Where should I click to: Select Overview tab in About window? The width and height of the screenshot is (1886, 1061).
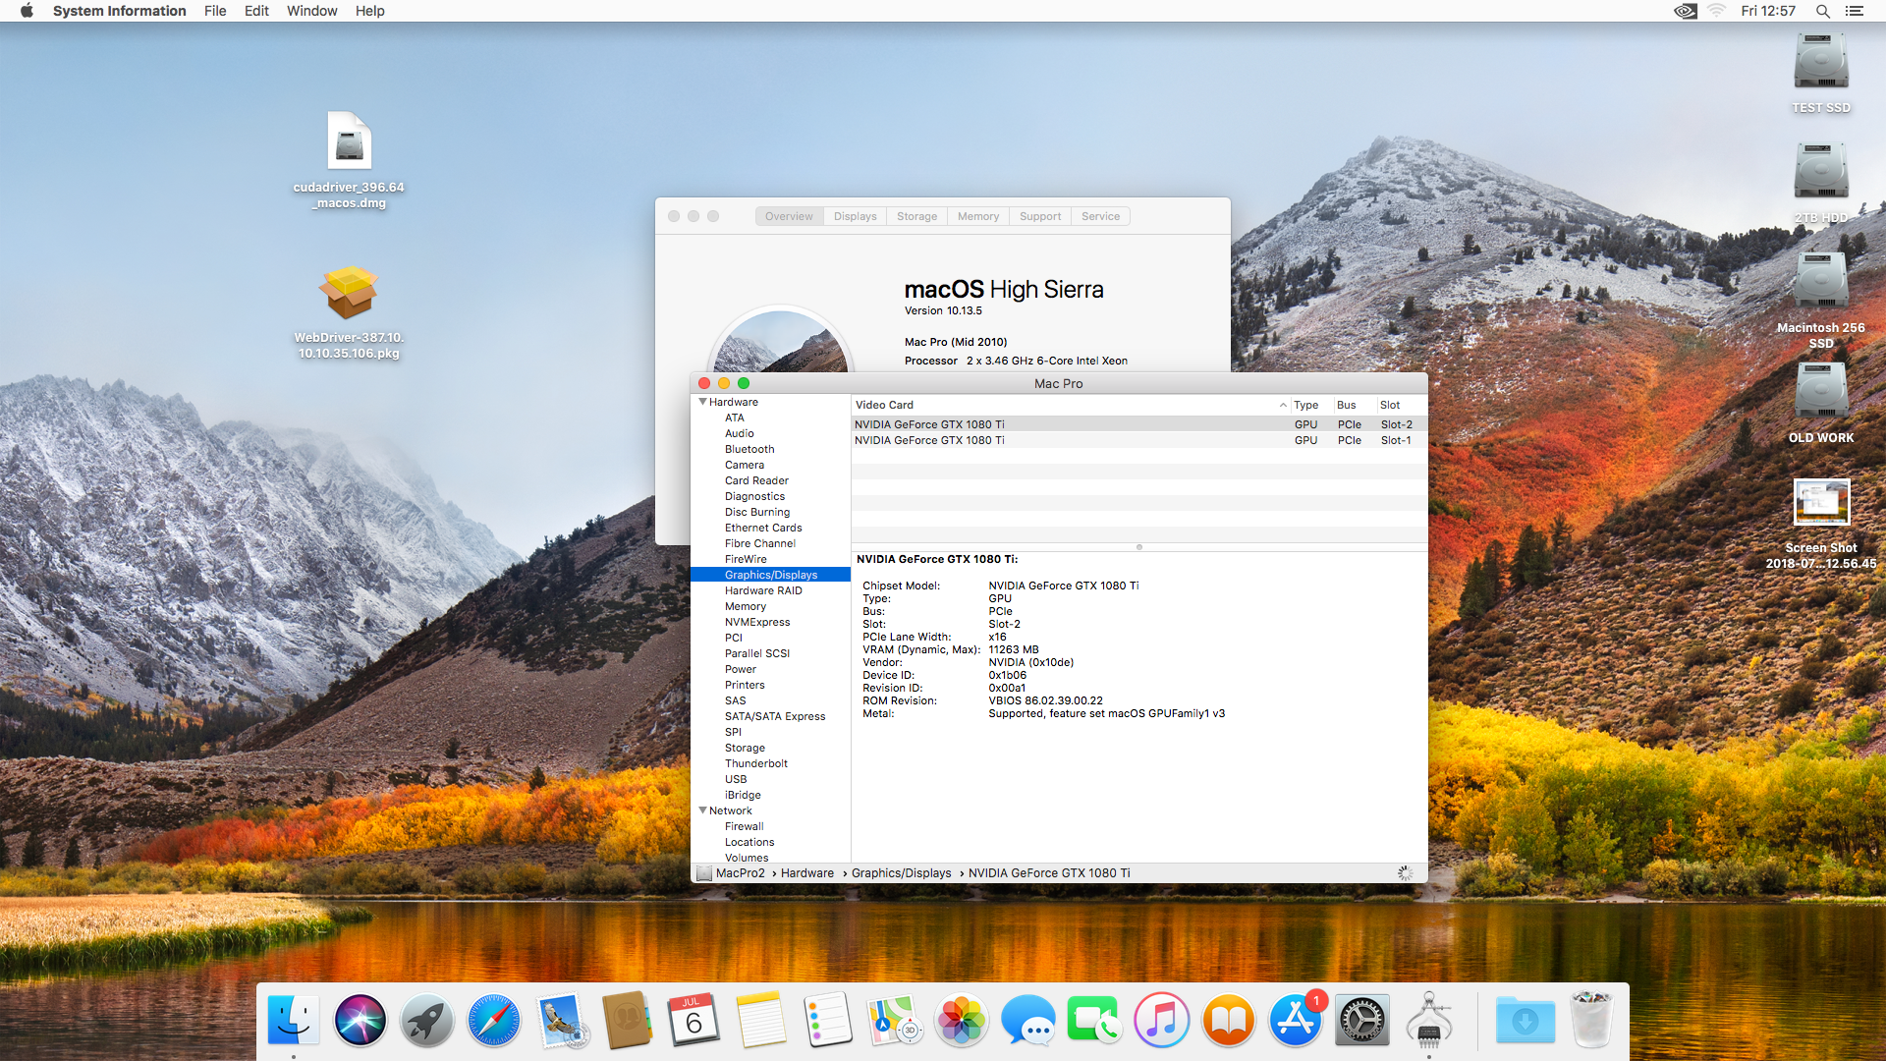789,216
